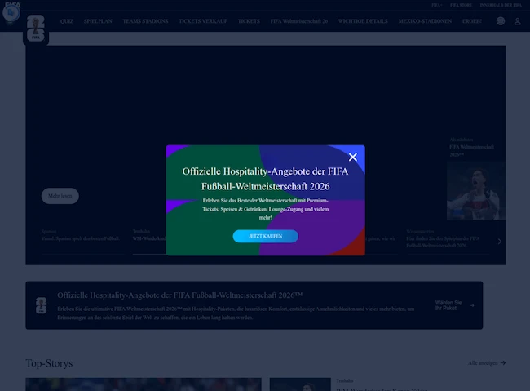Open the ERGEB menu item

[472, 21]
